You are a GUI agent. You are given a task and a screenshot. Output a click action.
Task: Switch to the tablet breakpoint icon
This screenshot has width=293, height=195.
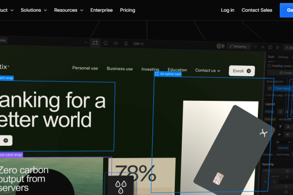click(105, 43)
